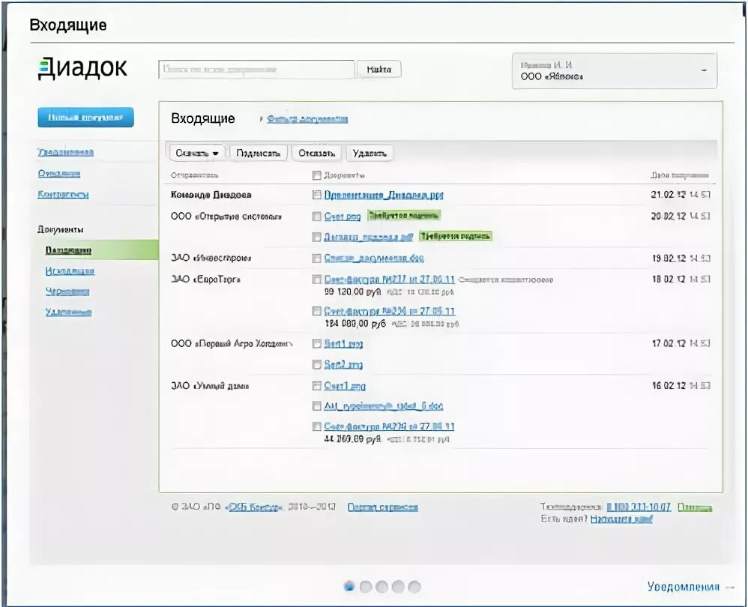Open the Умный дом .doc document link
Image resolution: width=748 pixels, height=607 pixels.
(383, 405)
